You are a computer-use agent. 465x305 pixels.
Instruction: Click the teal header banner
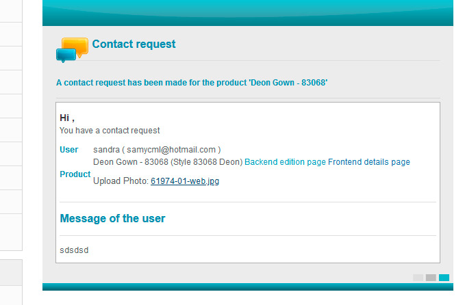click(248, 12)
